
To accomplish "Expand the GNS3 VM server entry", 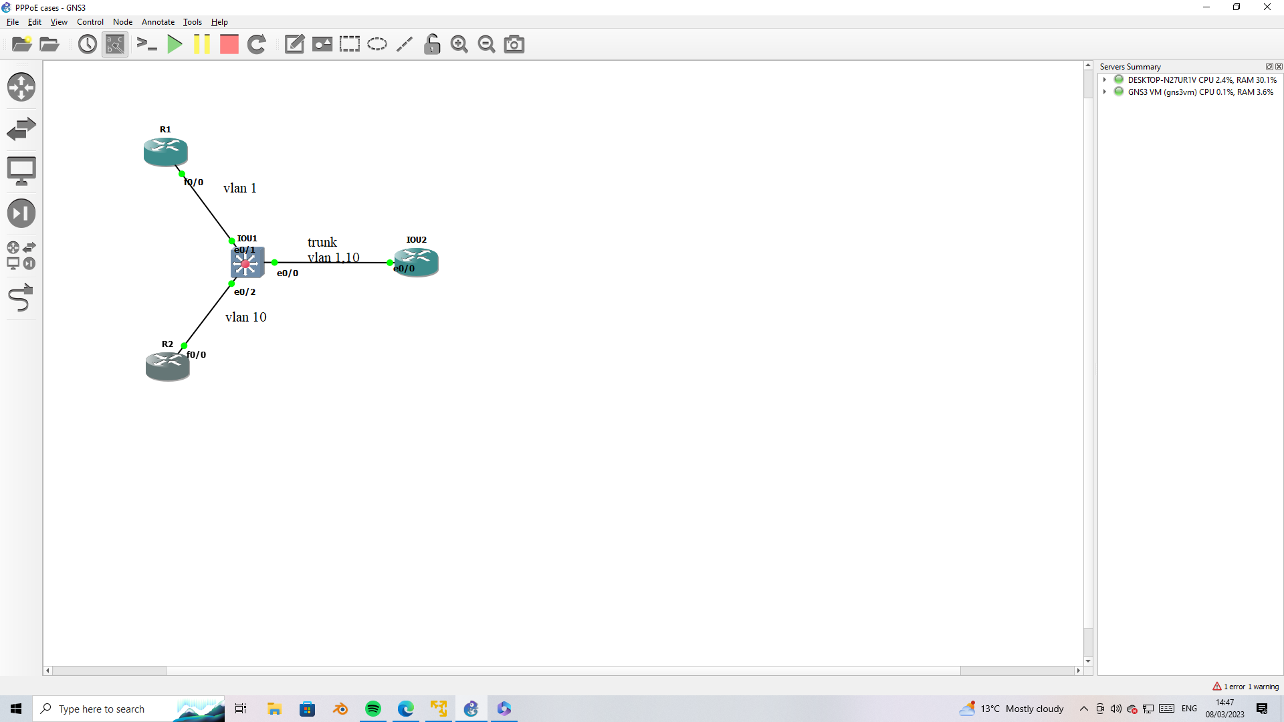I will 1104,92.
